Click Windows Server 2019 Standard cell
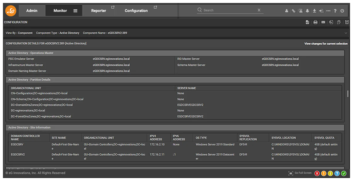Viewport: 353px width, 181px height. point(215,145)
